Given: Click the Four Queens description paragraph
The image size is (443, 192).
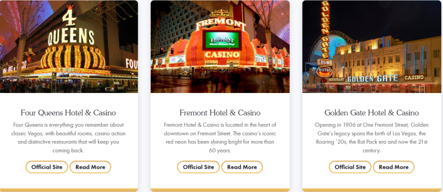Looking at the screenshot, I should pos(68,138).
